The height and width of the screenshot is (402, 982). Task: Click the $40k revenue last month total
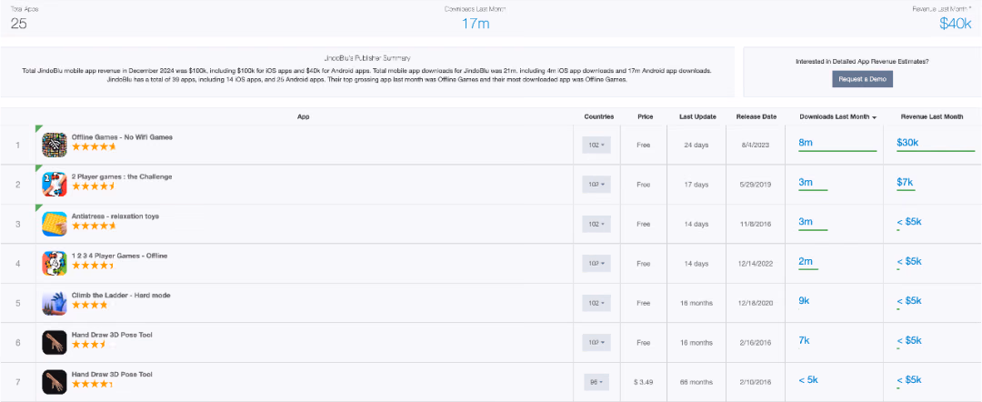click(x=956, y=24)
